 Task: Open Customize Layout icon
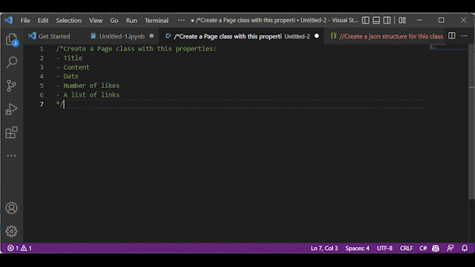pos(402,20)
